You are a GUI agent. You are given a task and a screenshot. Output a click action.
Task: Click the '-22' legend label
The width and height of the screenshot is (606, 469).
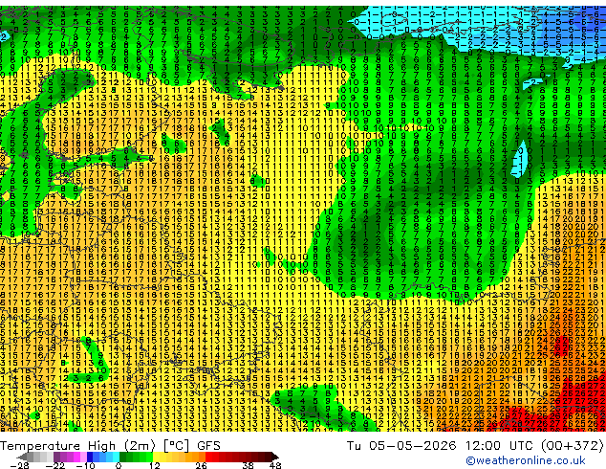54,465
